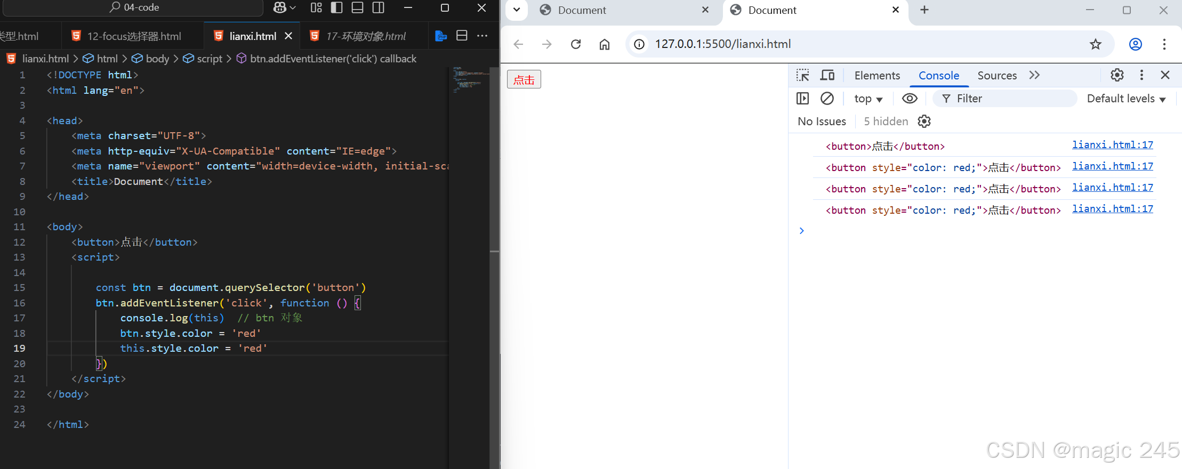1182x469 pixels.
Task: Bookmark this page with the star icon
Action: click(1096, 44)
